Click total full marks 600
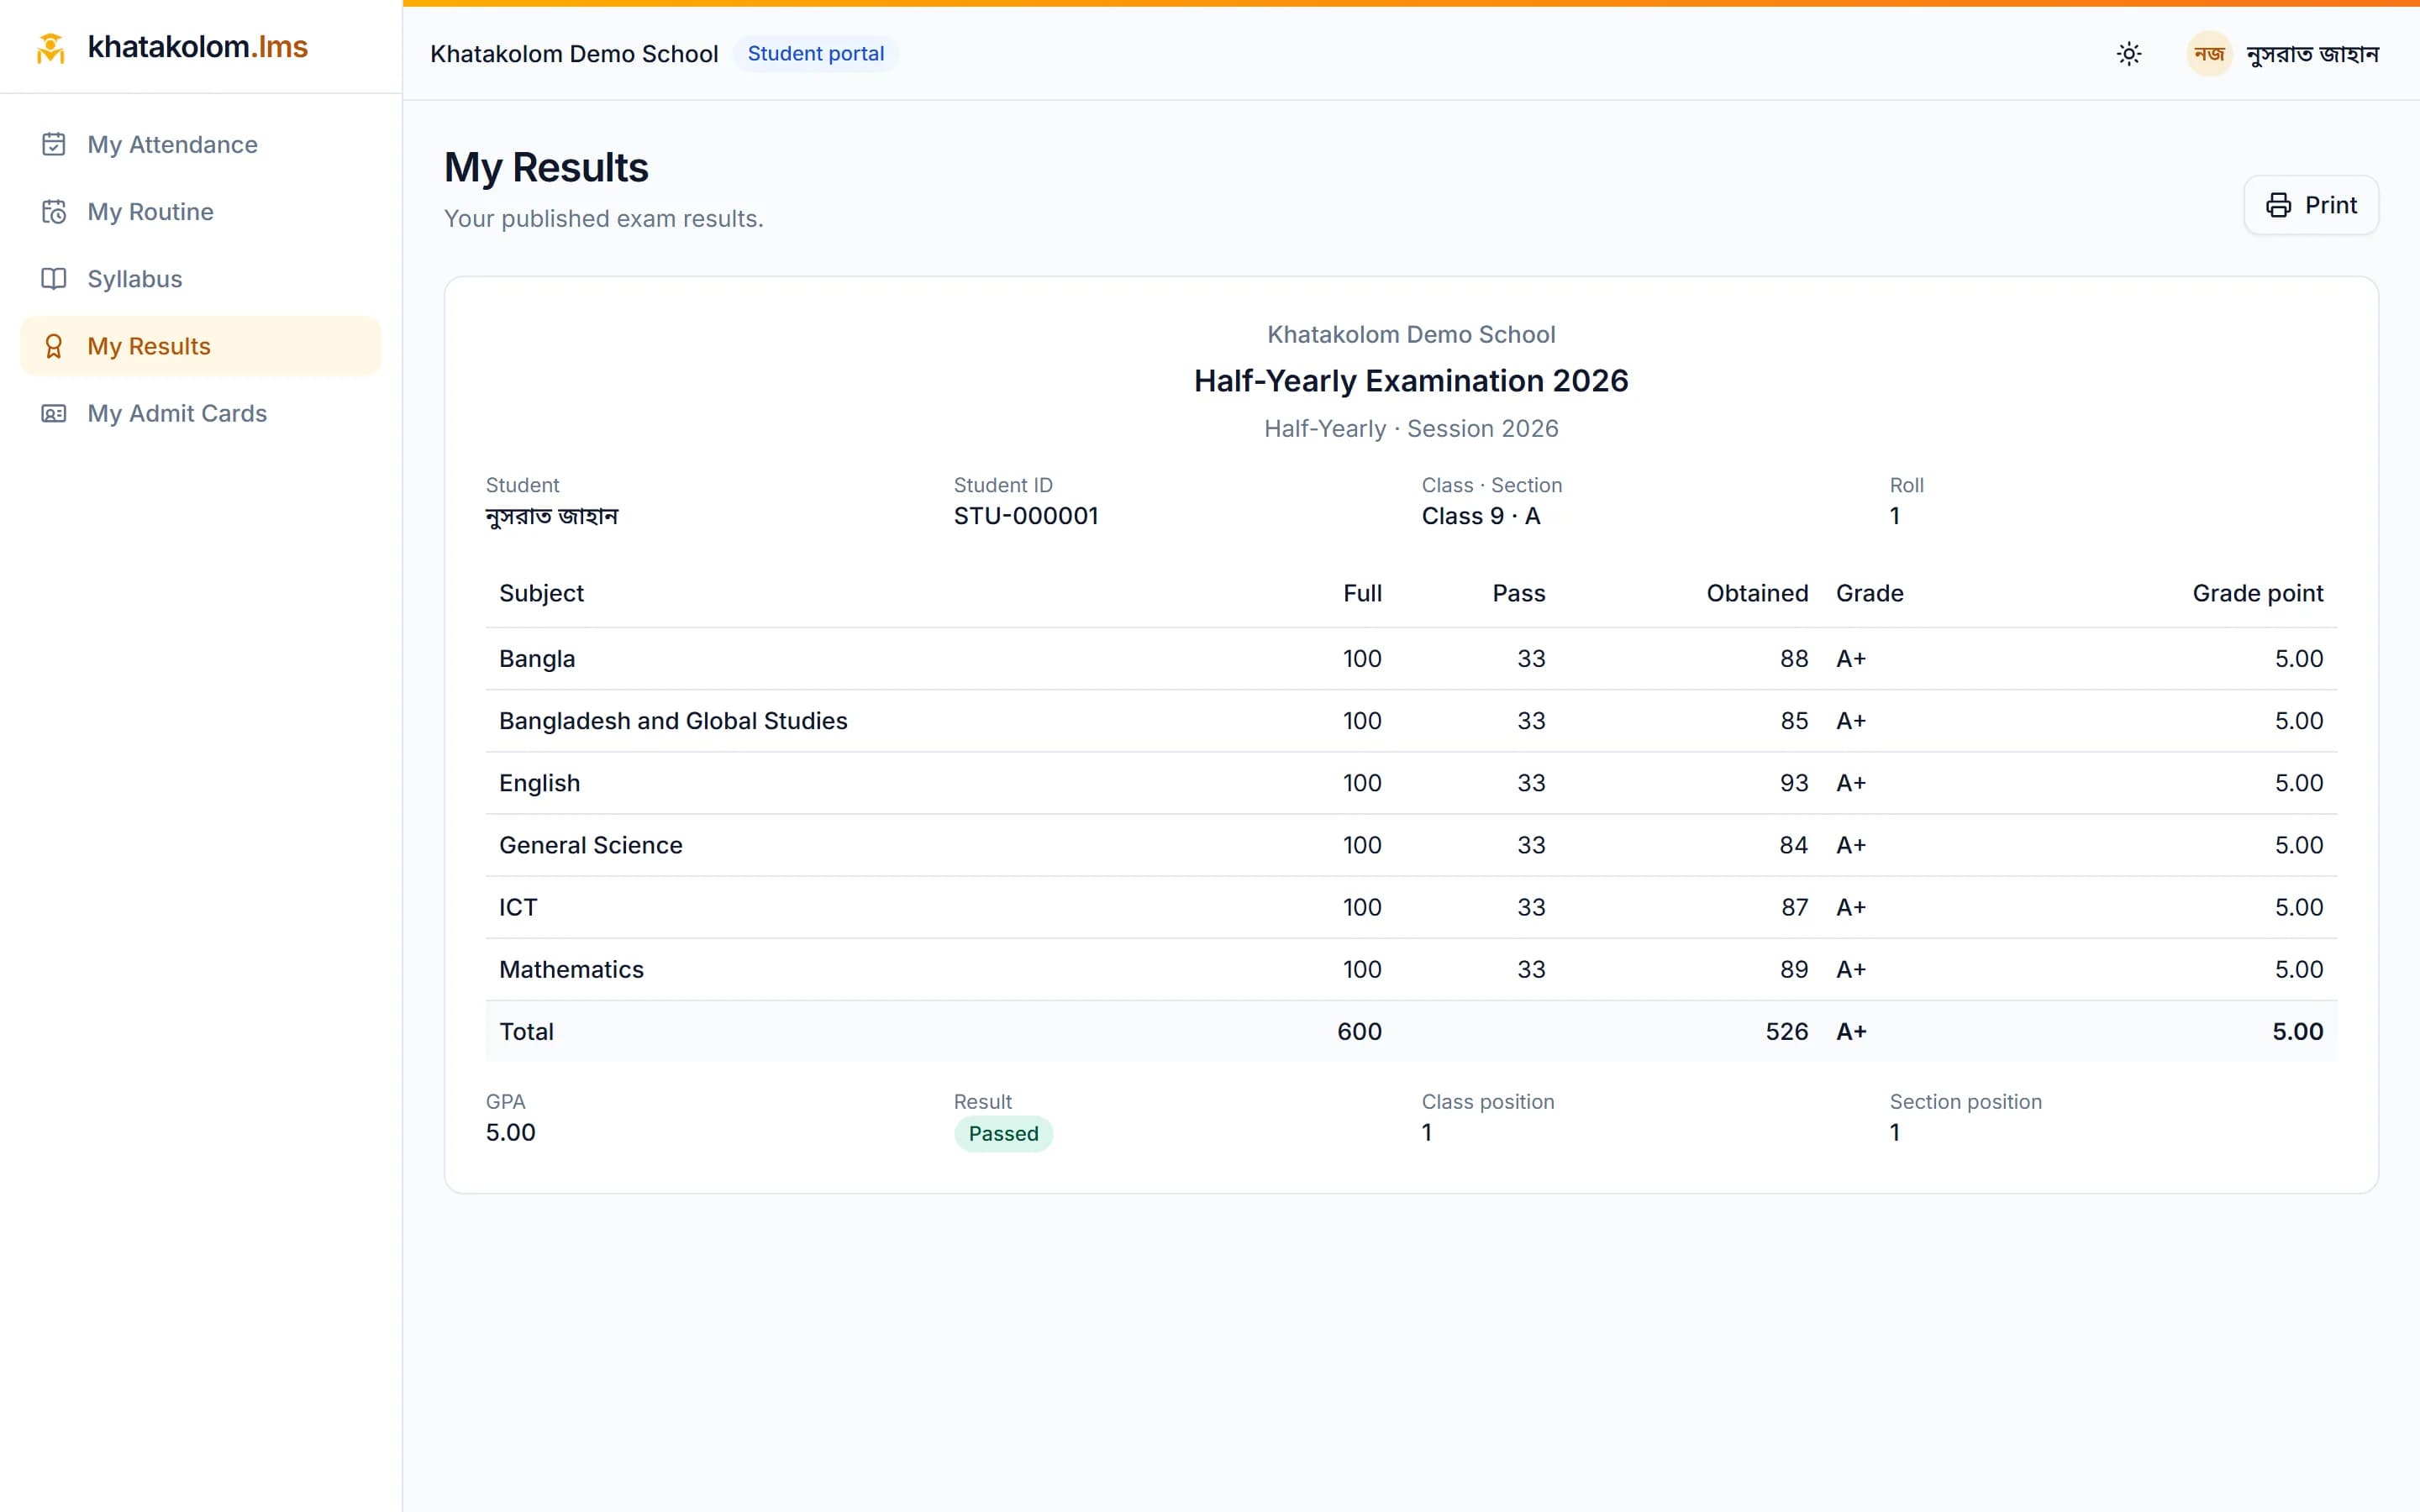Screen dimensions: 2420x1512 coord(1359,1031)
